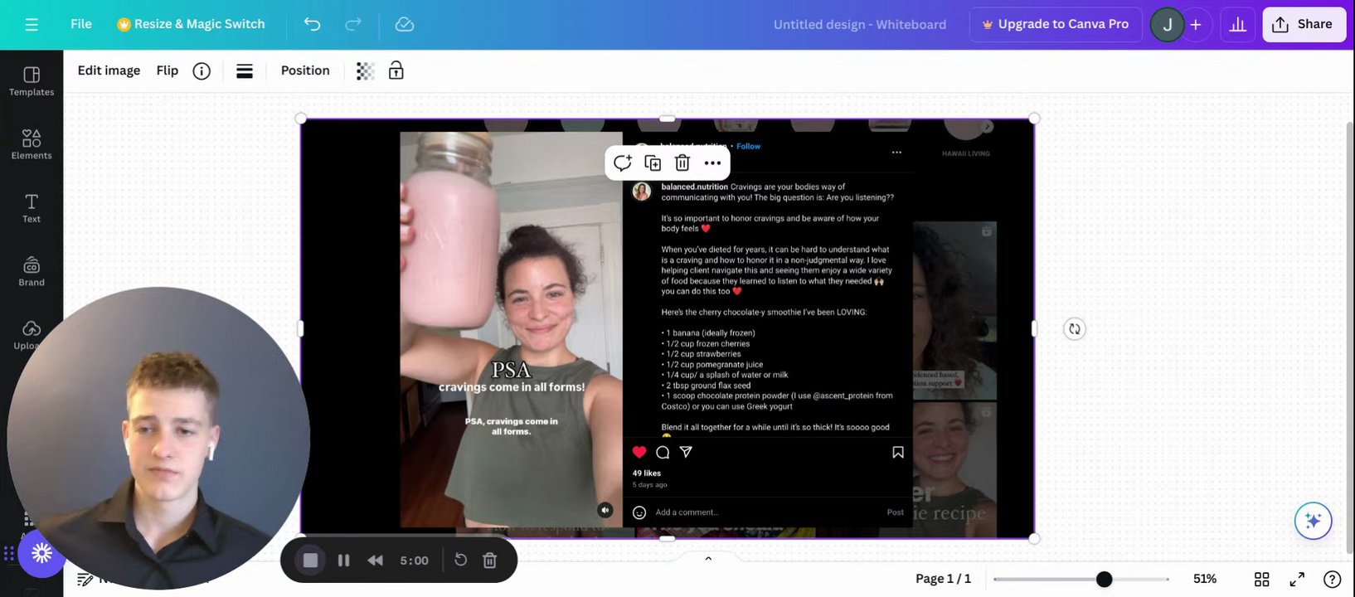Open the Templates sidebar tab

pos(32,81)
